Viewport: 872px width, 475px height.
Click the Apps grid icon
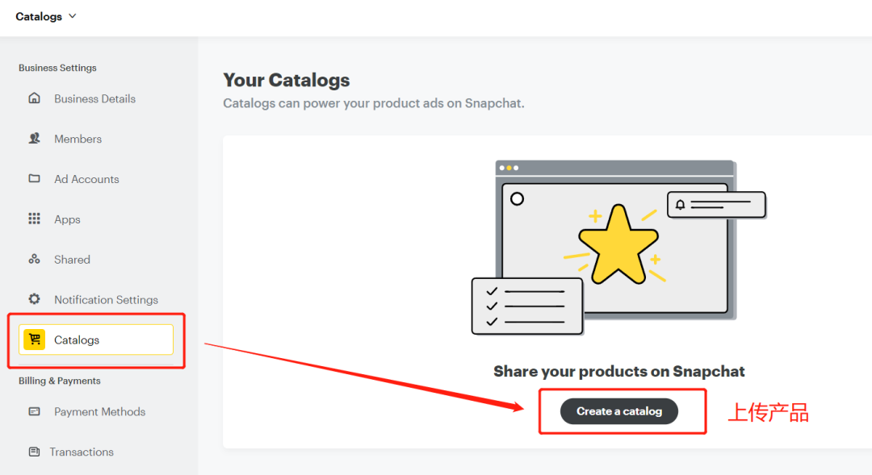34,219
